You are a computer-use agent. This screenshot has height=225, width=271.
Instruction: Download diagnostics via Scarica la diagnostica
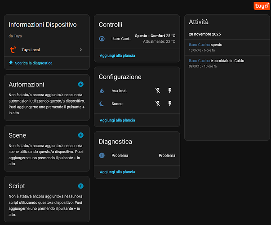click(33, 63)
